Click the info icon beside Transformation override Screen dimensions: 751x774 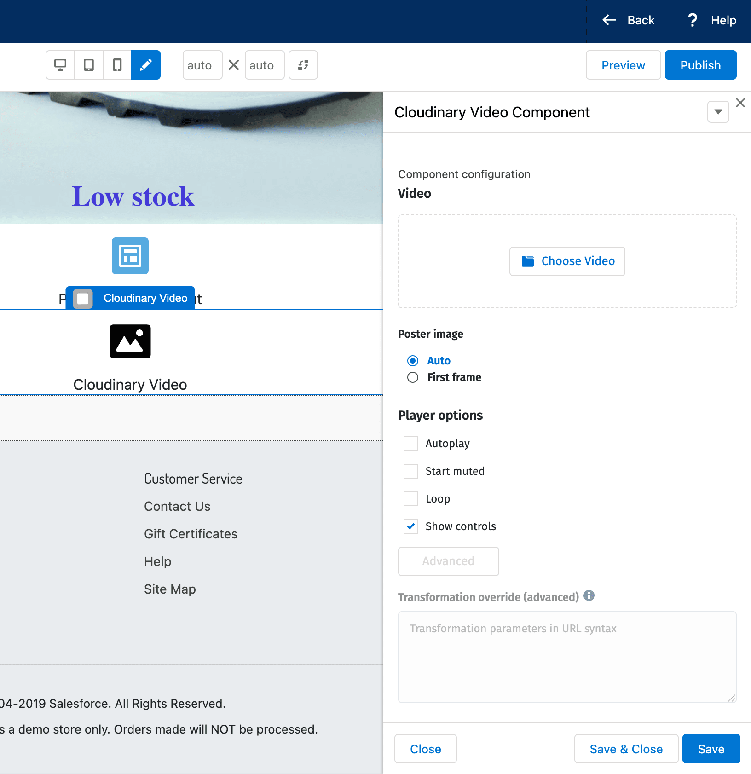pyautogui.click(x=589, y=595)
